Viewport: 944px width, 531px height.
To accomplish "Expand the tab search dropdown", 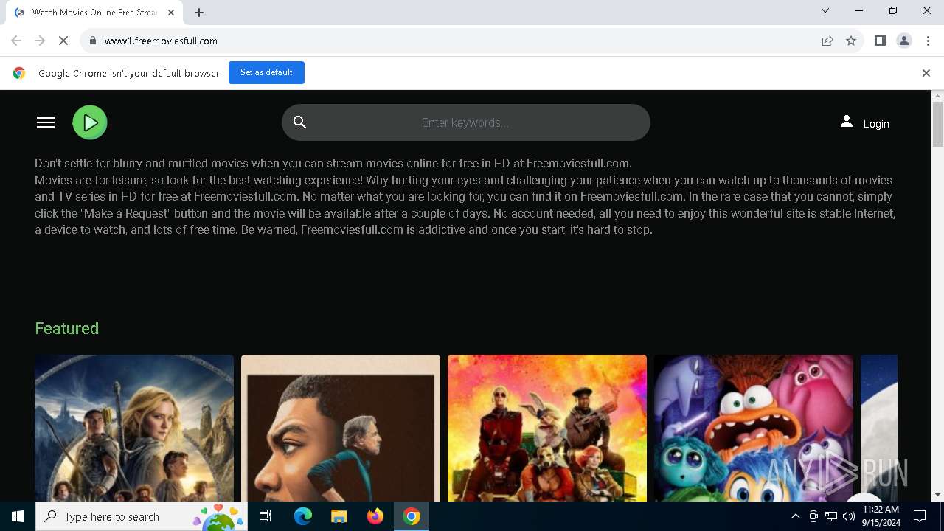I will (825, 10).
